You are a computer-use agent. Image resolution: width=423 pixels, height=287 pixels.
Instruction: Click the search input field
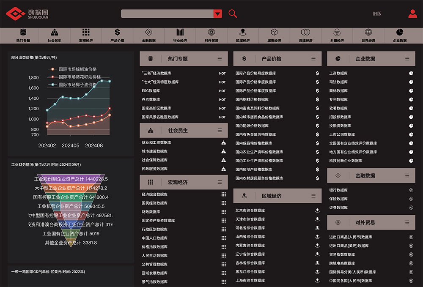(167, 14)
